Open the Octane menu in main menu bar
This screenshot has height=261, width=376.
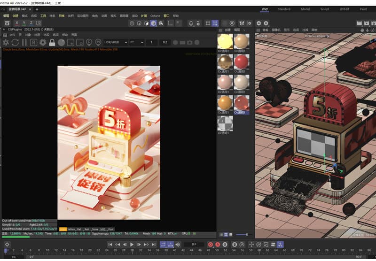[x=155, y=16]
